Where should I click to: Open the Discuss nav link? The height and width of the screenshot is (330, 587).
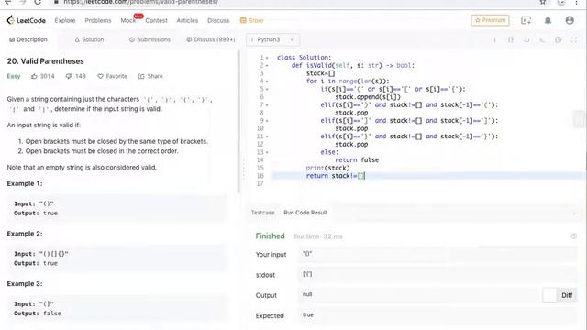click(x=218, y=20)
